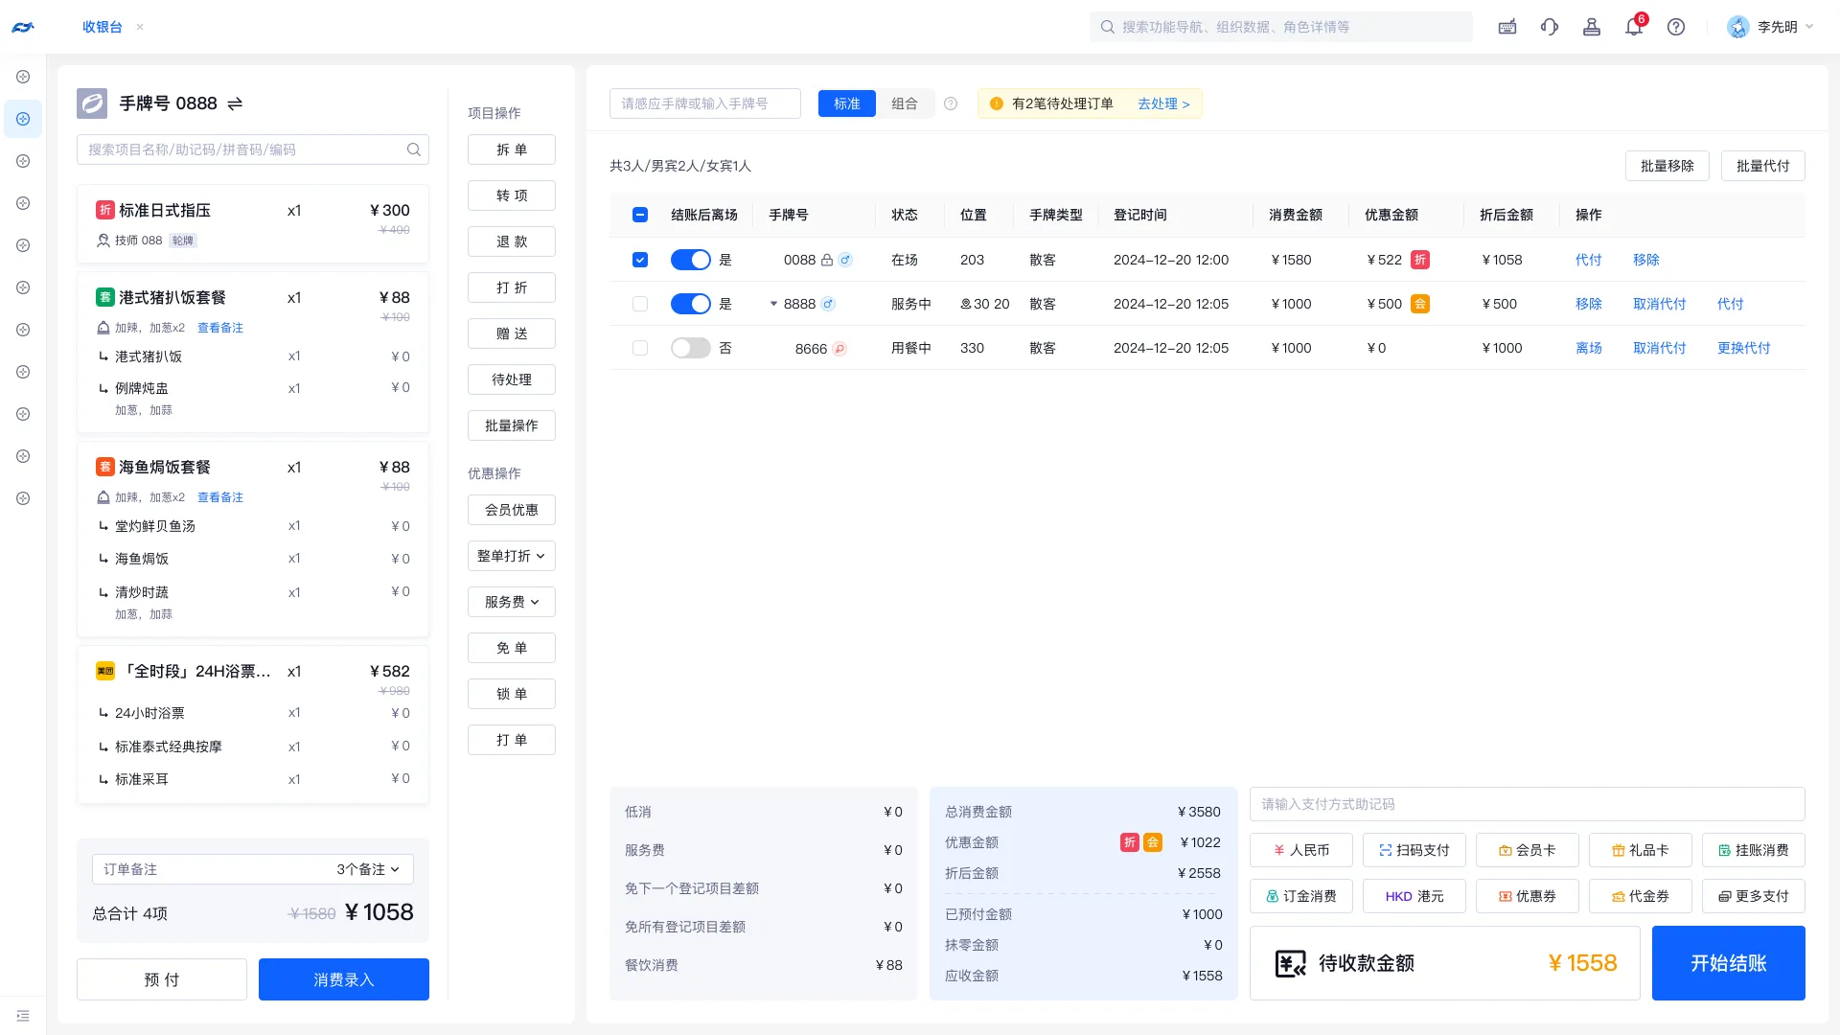
Task: Enable 结账后离场 toggle for tag 8666
Action: [x=690, y=348]
